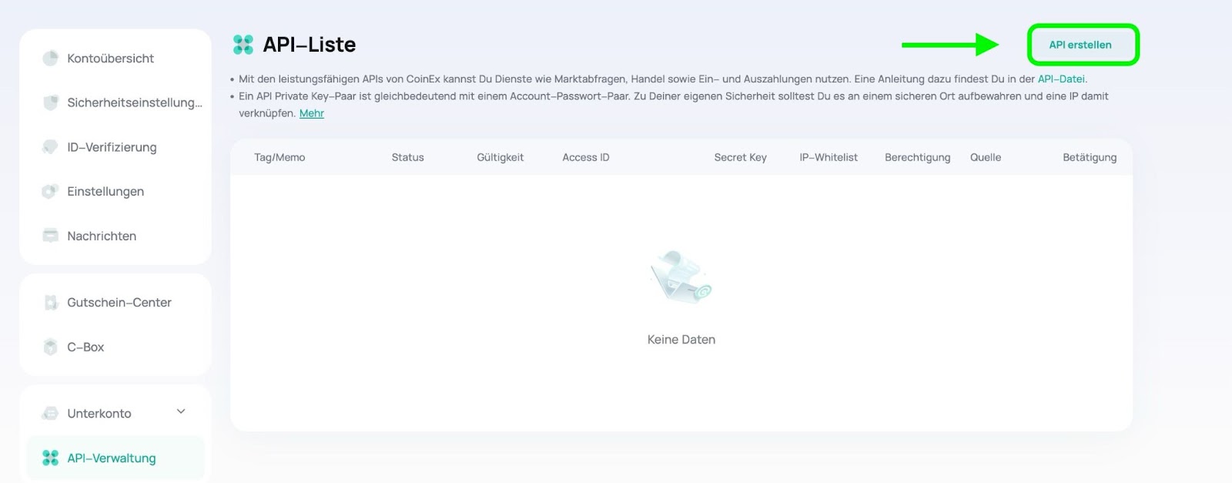Click the Status column header
The image size is (1232, 483).
(407, 157)
